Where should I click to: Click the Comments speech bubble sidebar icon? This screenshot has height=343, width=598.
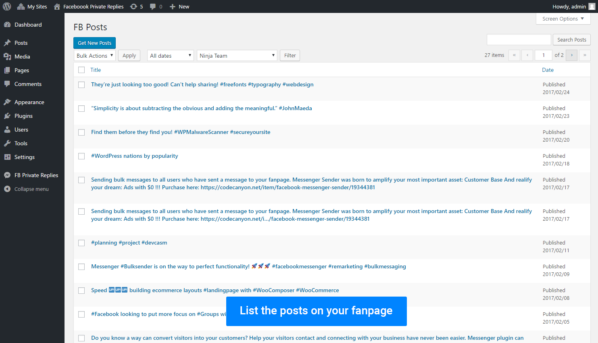(x=7, y=84)
